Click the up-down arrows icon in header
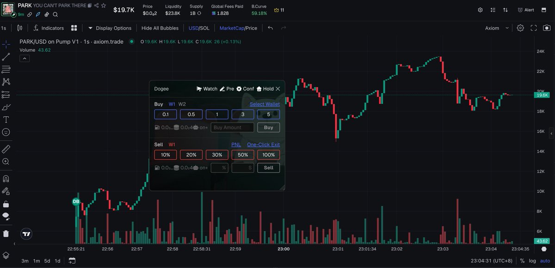Viewport: 555px width, 268px height. coord(506,10)
